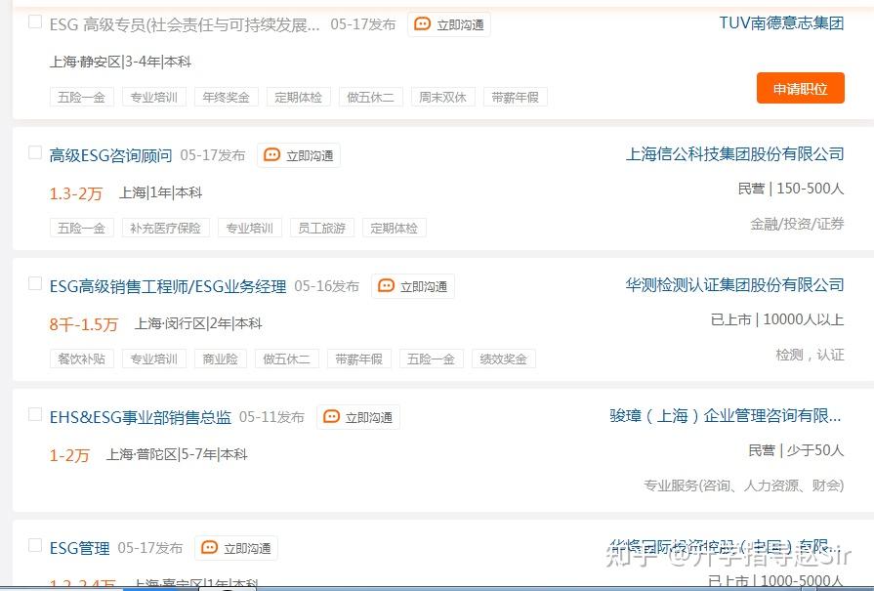Click the 定期体检 tag under ESG高级专员

pyautogui.click(x=298, y=97)
